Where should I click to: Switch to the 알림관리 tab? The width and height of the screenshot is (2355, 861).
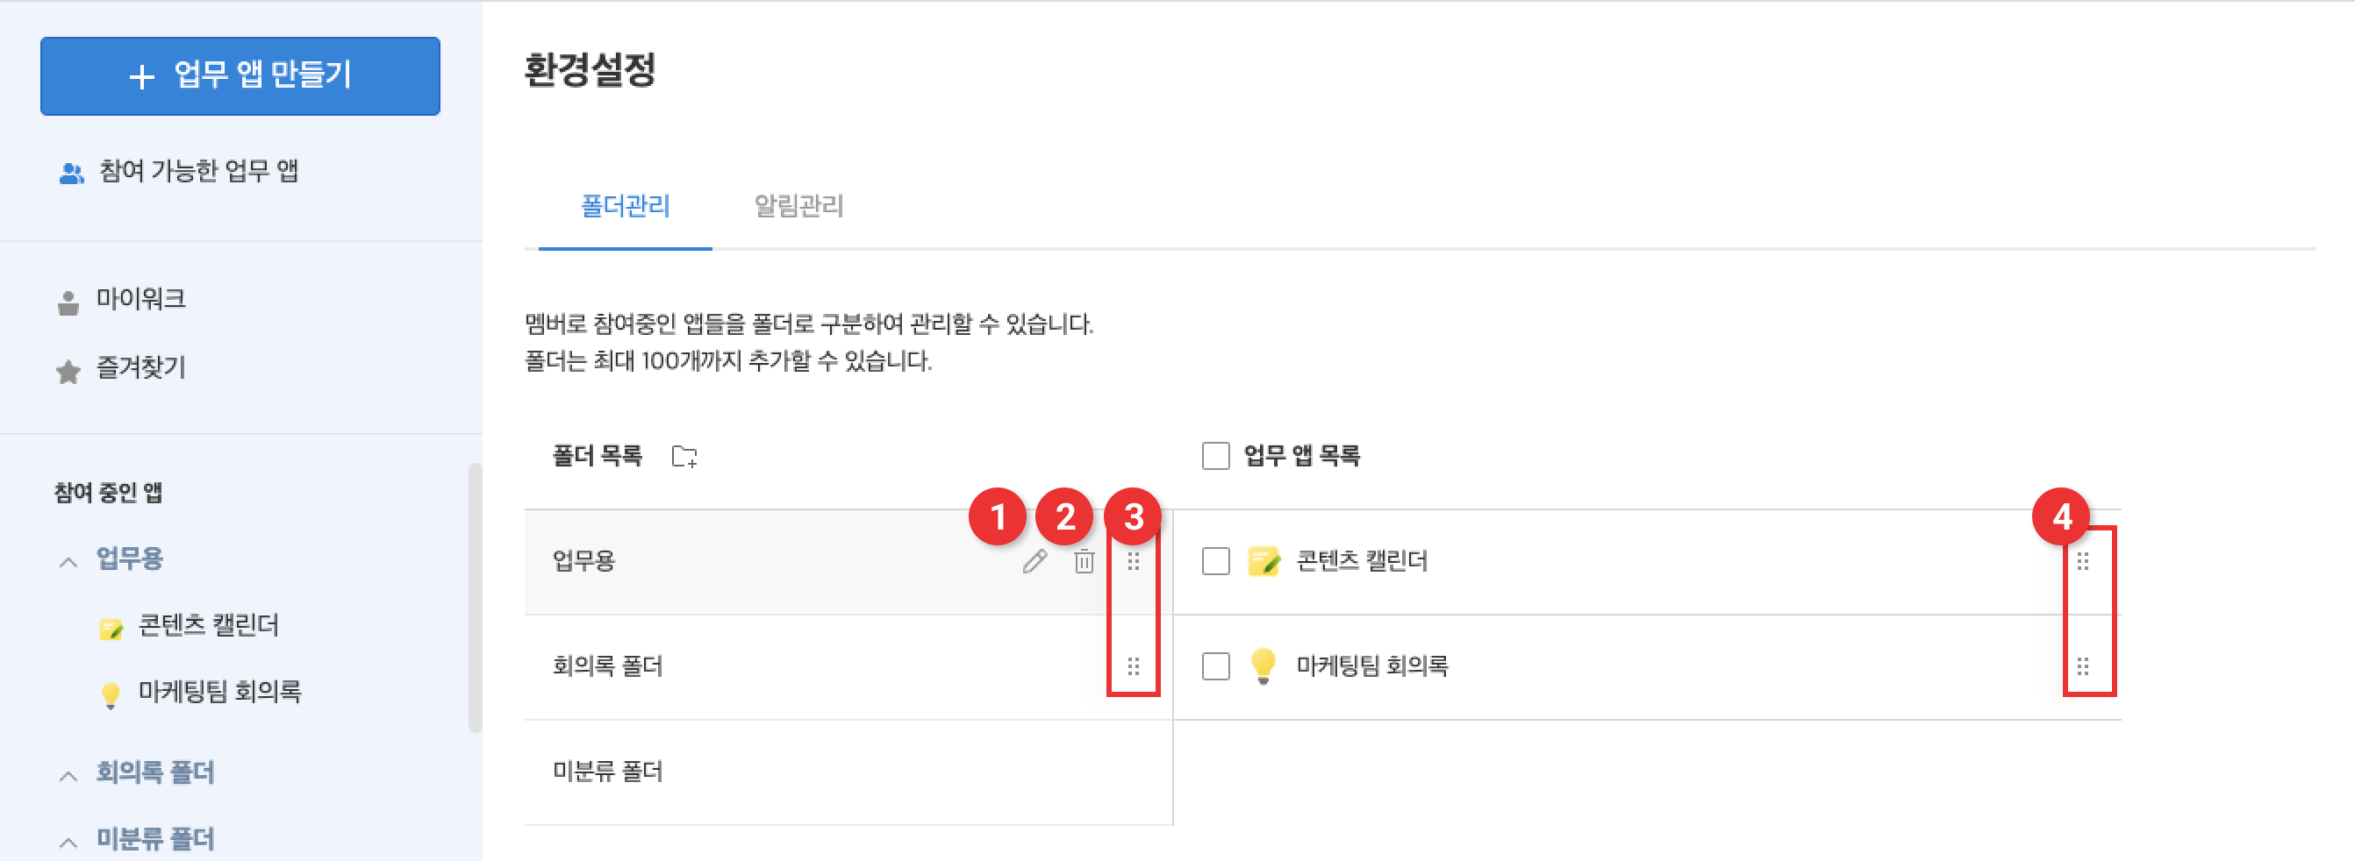click(798, 207)
